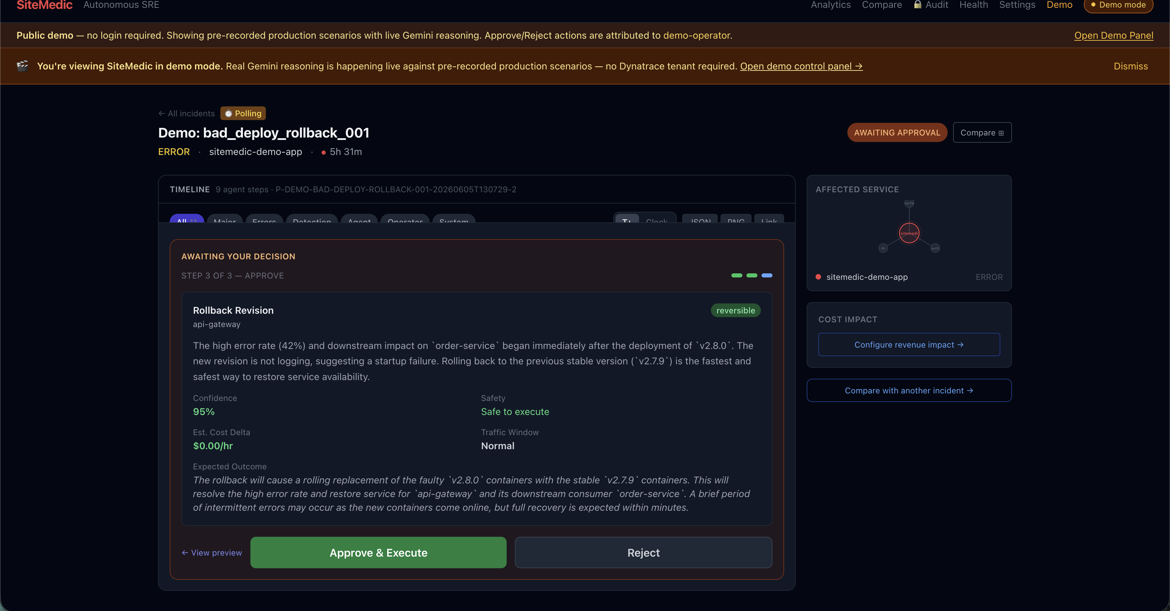This screenshot has width=1170, height=611.
Task: Click the Polling status badge
Action: pyautogui.click(x=243, y=114)
